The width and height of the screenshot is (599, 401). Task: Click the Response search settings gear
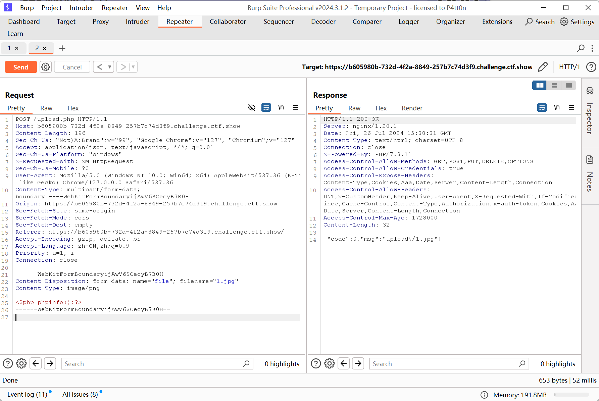(x=330, y=363)
